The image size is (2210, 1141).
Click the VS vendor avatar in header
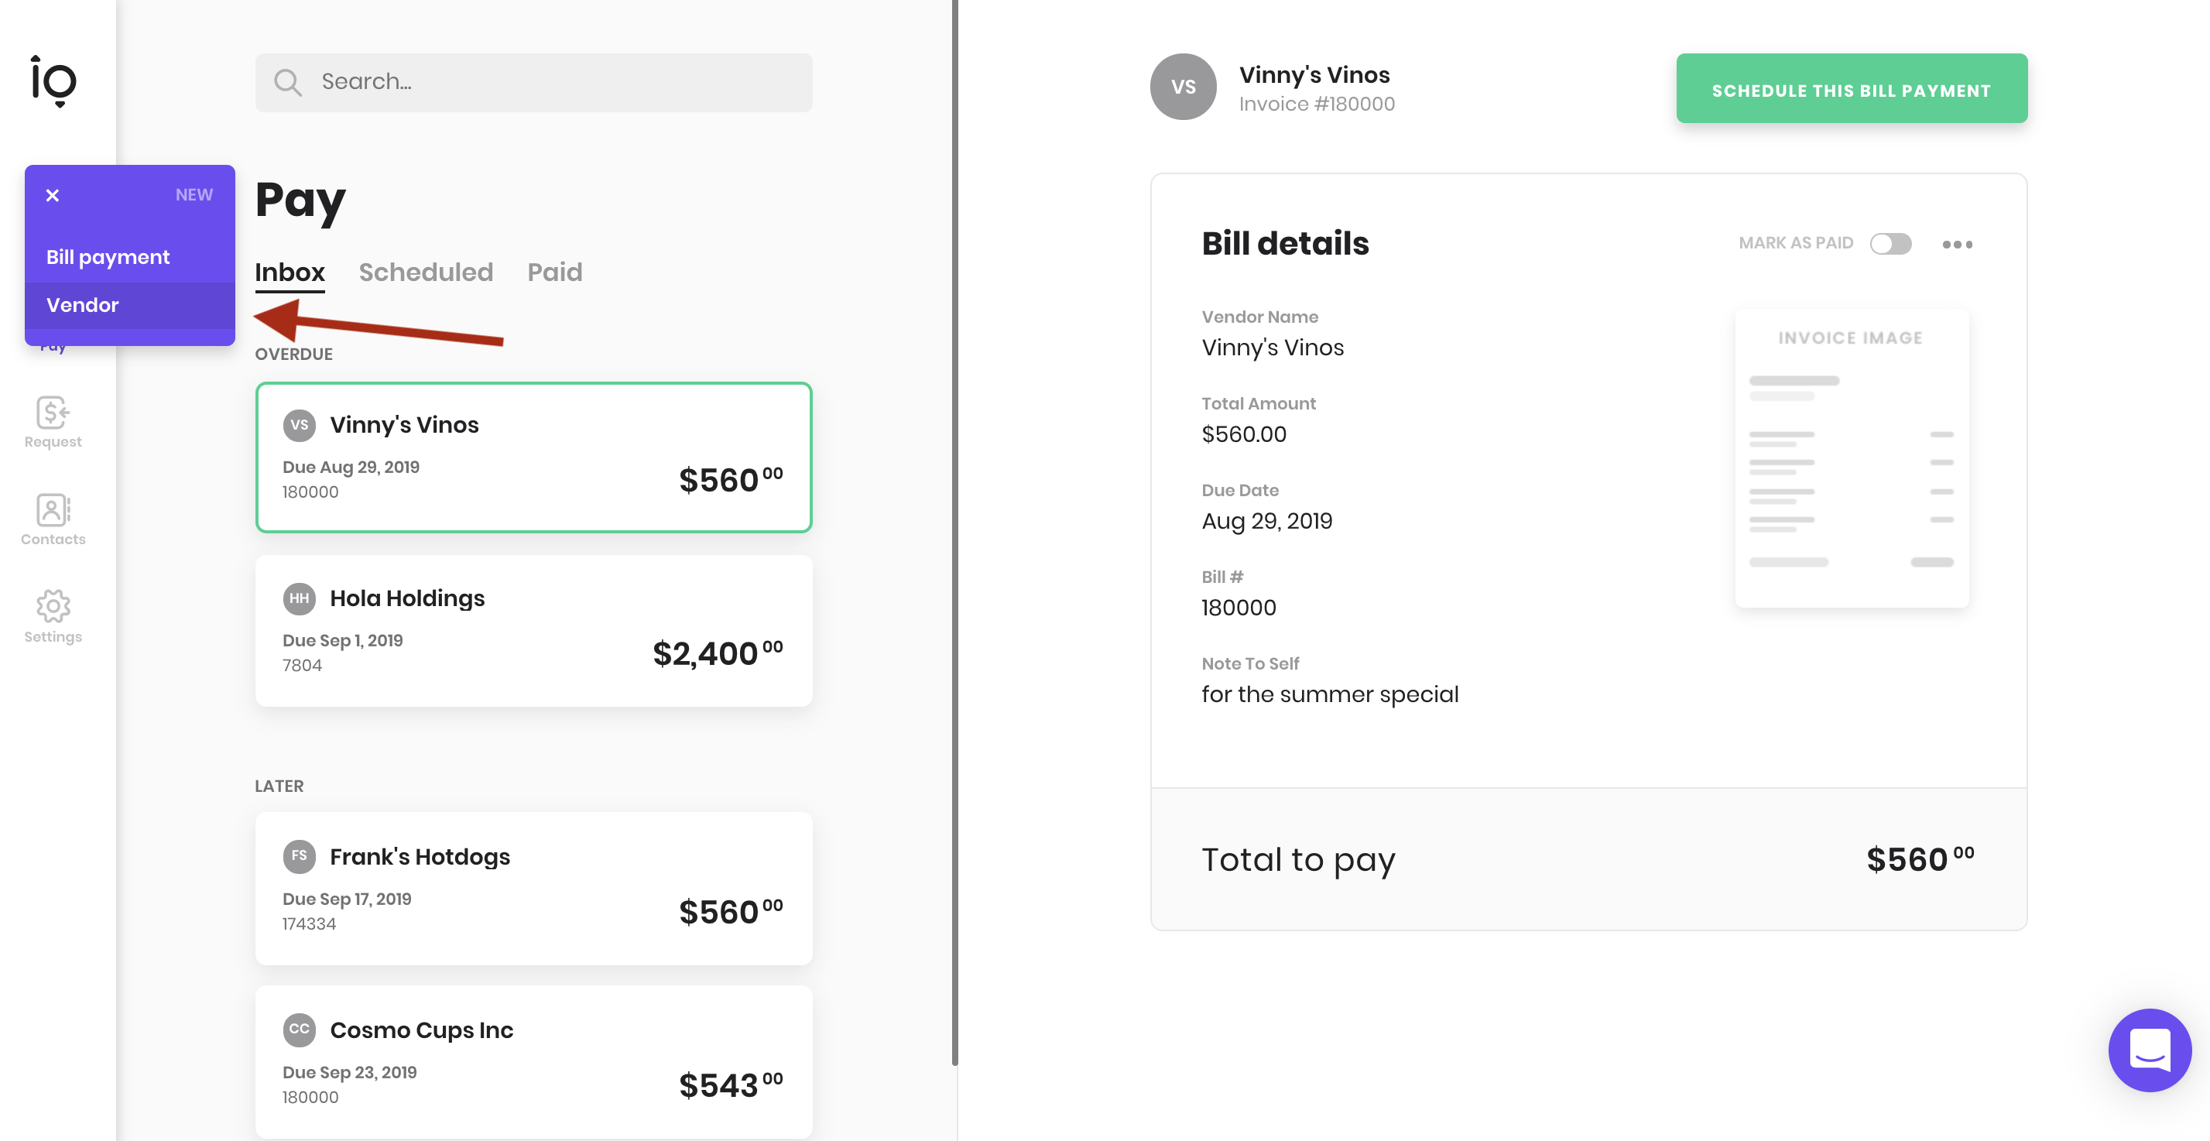point(1183,87)
